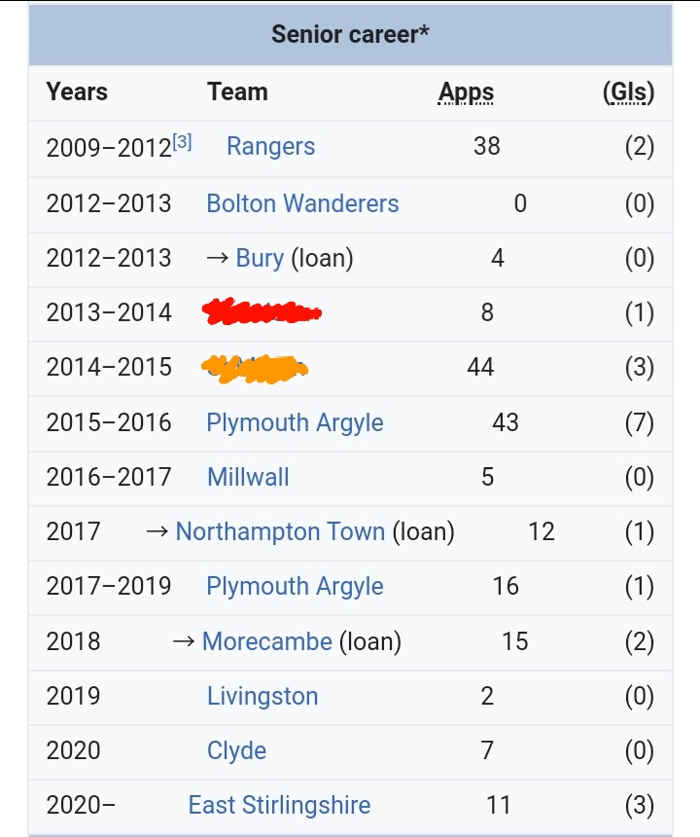This screenshot has height=837, width=700.
Task: Click the [3] reference footnote
Action: [x=182, y=142]
